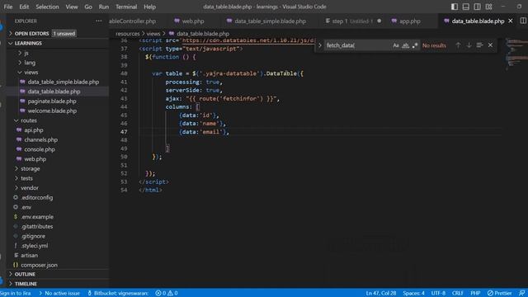This screenshot has width=528, height=297.
Task: Open the Selection menu
Action: (x=47, y=7)
